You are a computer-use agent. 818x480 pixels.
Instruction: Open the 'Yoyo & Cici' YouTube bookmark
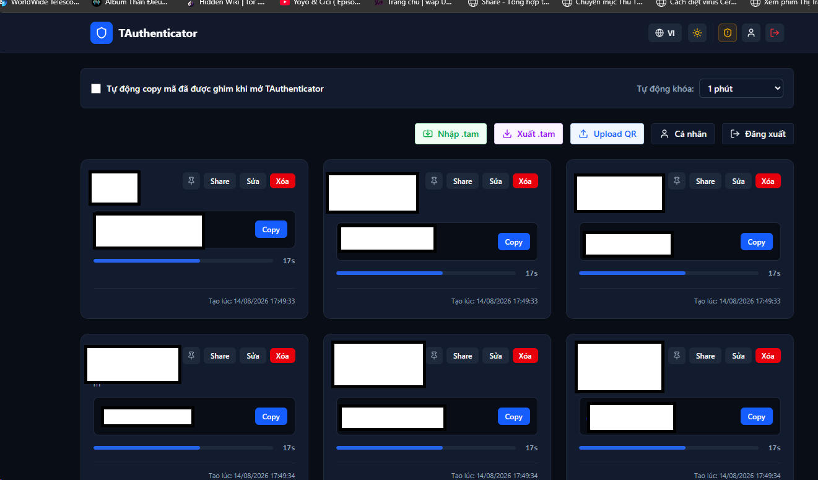320,2
